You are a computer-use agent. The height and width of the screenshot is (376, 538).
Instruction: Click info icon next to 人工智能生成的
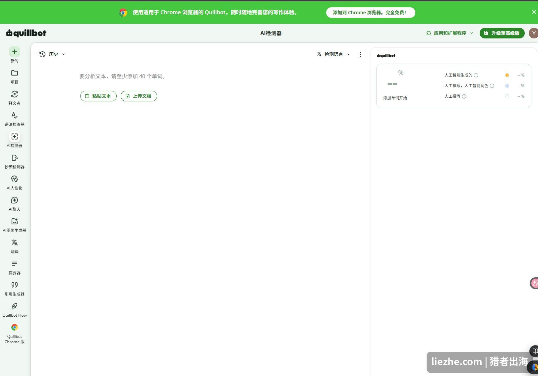pos(476,75)
